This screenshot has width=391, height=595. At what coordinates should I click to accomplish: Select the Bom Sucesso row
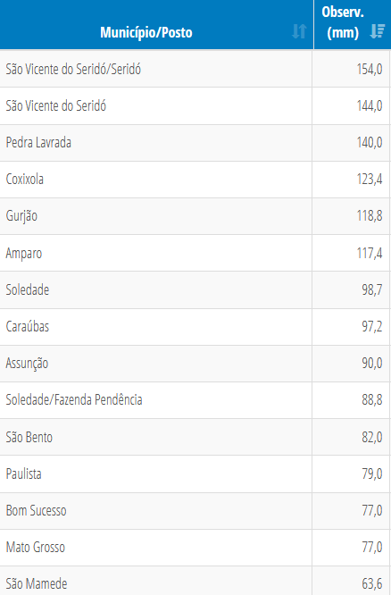click(x=195, y=511)
